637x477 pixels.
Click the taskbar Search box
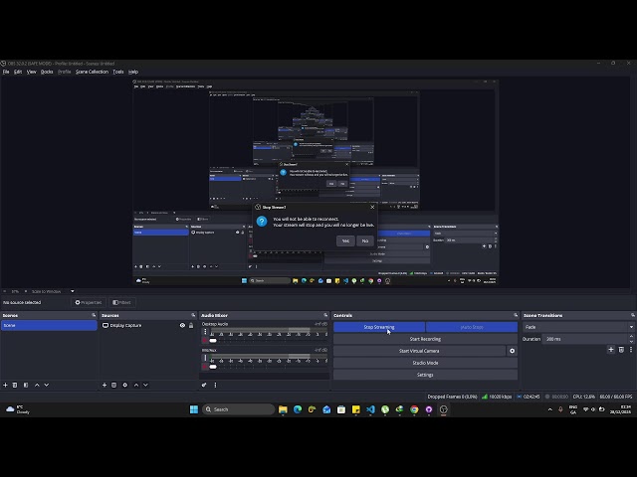(x=238, y=409)
